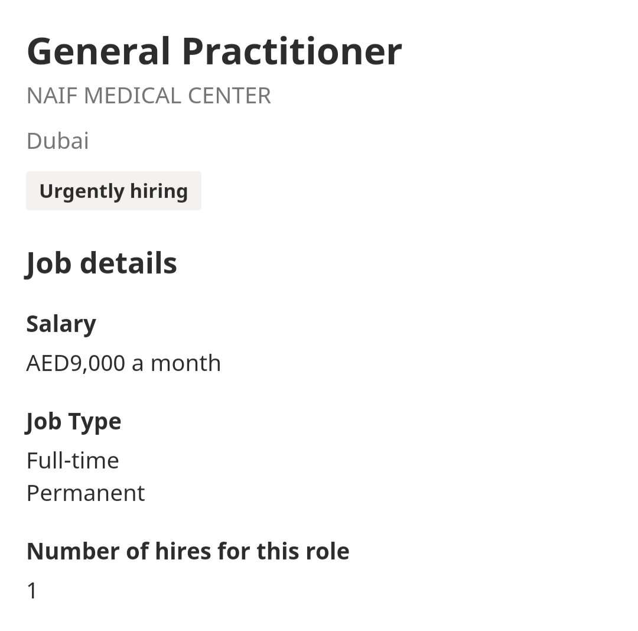This screenshot has width=638, height=631.
Task: Select the Full-time job type entry
Action: coord(73,460)
